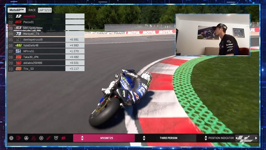Open the POSITION INDICATOR selector
Viewport: 266px width, 150px height.
point(221,138)
